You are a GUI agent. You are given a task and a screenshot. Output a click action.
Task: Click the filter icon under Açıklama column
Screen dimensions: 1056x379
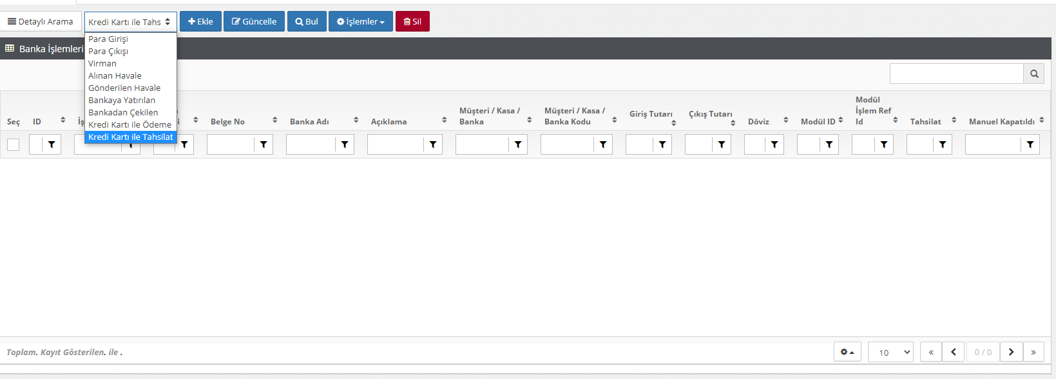pos(433,144)
